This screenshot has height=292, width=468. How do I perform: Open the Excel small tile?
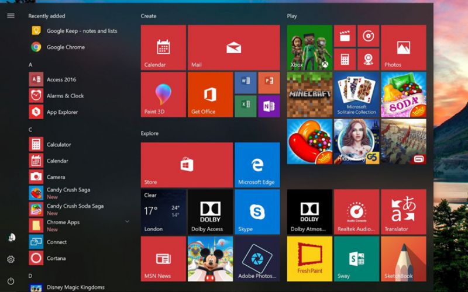245,106
